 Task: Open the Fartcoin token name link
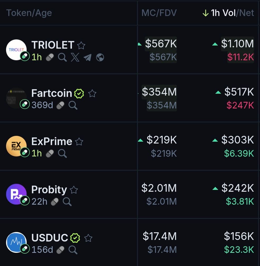(x=52, y=93)
